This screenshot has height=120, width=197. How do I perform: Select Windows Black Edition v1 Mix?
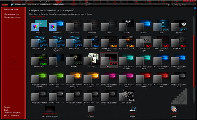pos(179,79)
